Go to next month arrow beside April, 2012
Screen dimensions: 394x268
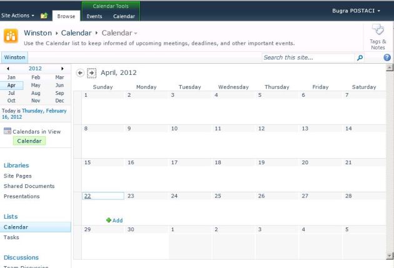91,72
